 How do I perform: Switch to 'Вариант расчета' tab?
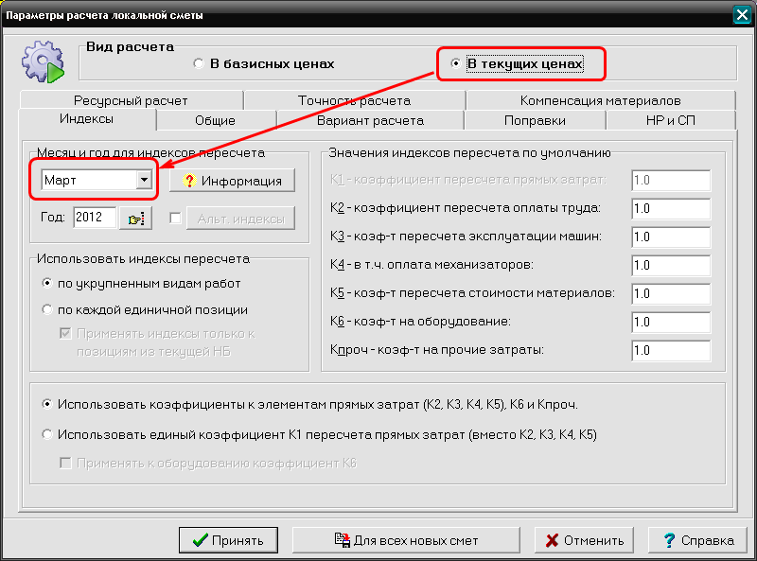click(x=370, y=120)
